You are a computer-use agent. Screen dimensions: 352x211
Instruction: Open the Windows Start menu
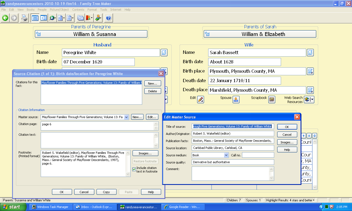point(13,207)
